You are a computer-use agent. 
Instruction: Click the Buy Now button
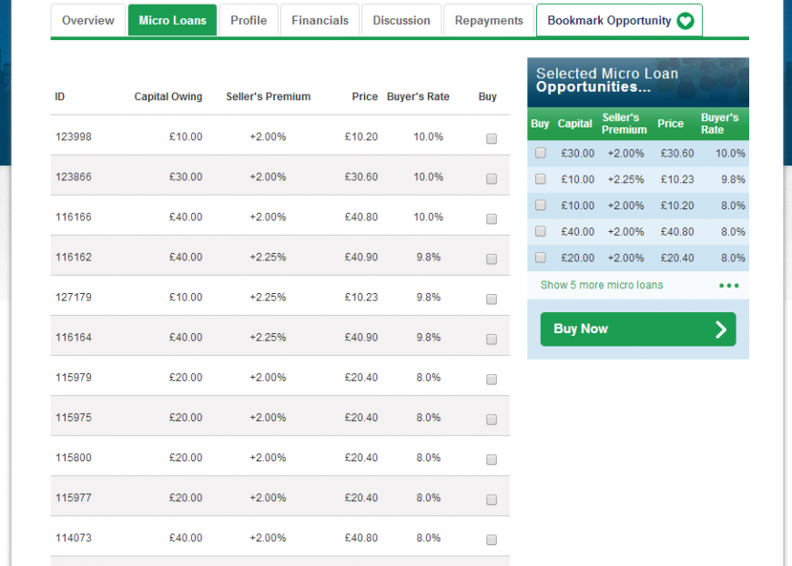tap(638, 329)
